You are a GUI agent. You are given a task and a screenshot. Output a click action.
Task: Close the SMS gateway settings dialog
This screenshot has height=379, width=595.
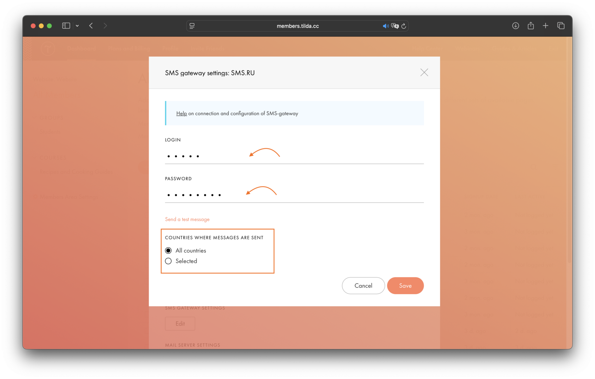click(424, 73)
